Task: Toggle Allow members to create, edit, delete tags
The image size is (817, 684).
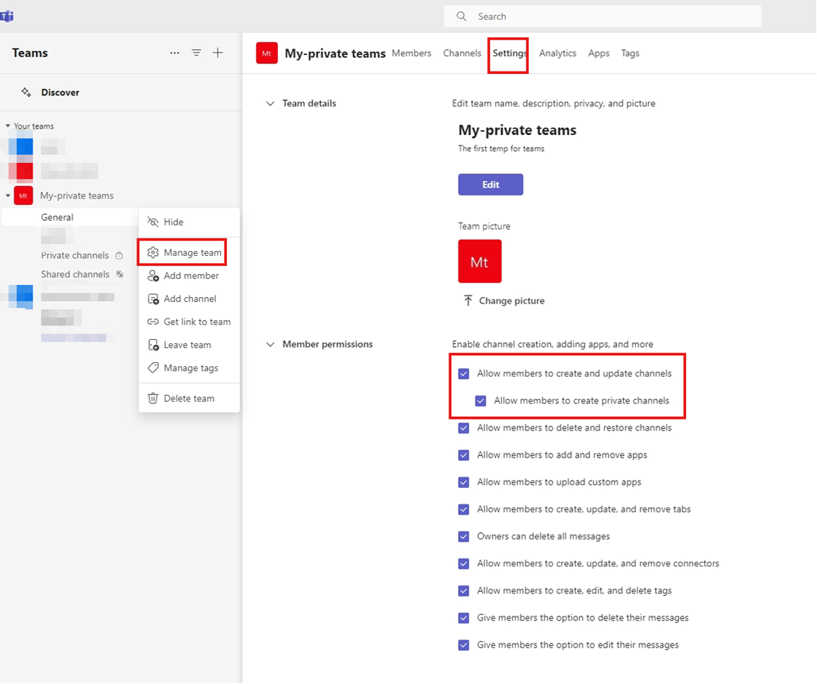Action: click(464, 591)
